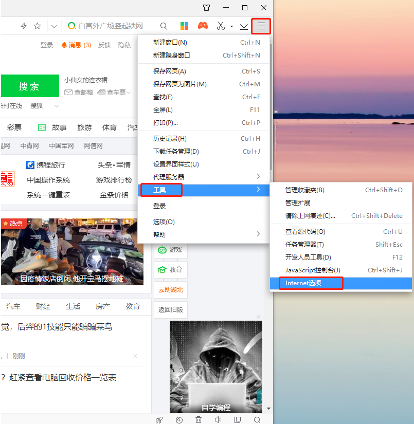The height and width of the screenshot is (424, 414).
Task: Open the game center controller icon
Action: 203,26
